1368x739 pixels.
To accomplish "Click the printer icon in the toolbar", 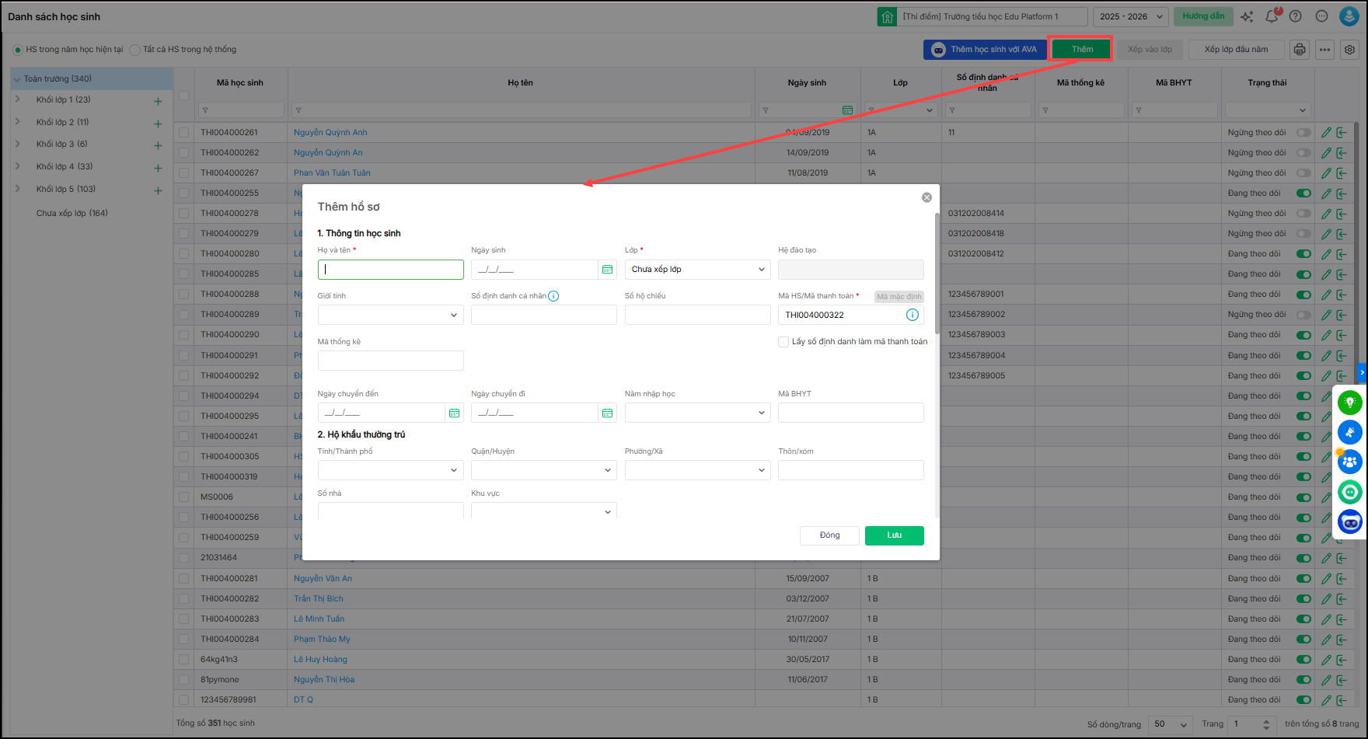I will [x=1300, y=50].
